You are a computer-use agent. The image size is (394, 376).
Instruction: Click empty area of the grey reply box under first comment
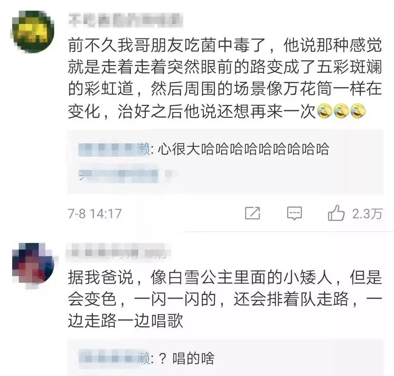[x=276, y=176]
